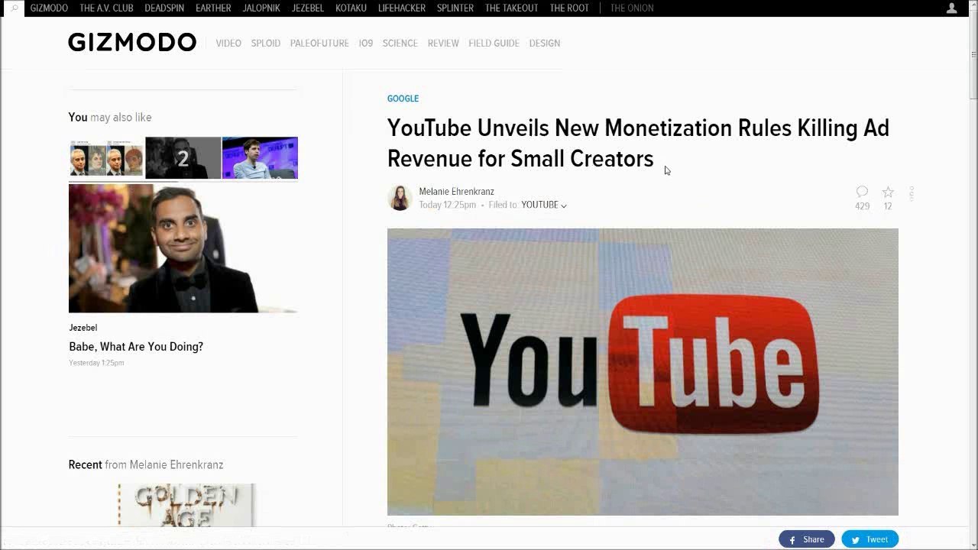This screenshot has width=978, height=550.
Task: Click the 'Yesterday 1:25pm' timestamp
Action: (x=96, y=363)
